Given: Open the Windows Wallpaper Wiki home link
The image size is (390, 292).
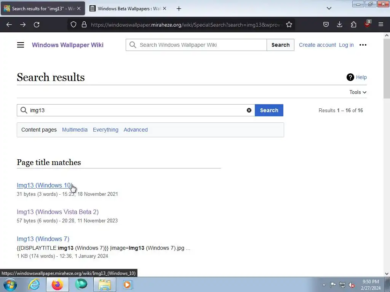Looking at the screenshot, I should click(68, 45).
